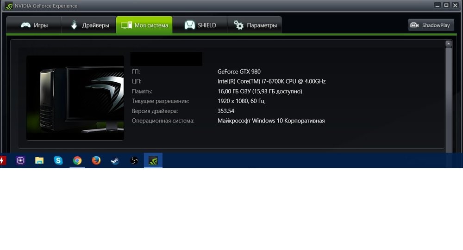The width and height of the screenshot is (463, 250).
Task: Click the Steam taskbar icon
Action: pyautogui.click(x=115, y=160)
